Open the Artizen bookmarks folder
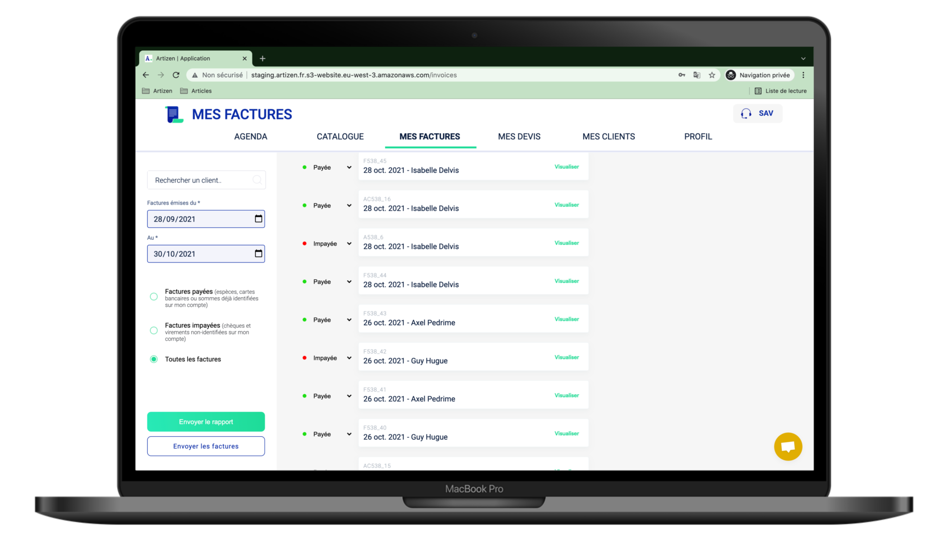 tap(157, 91)
